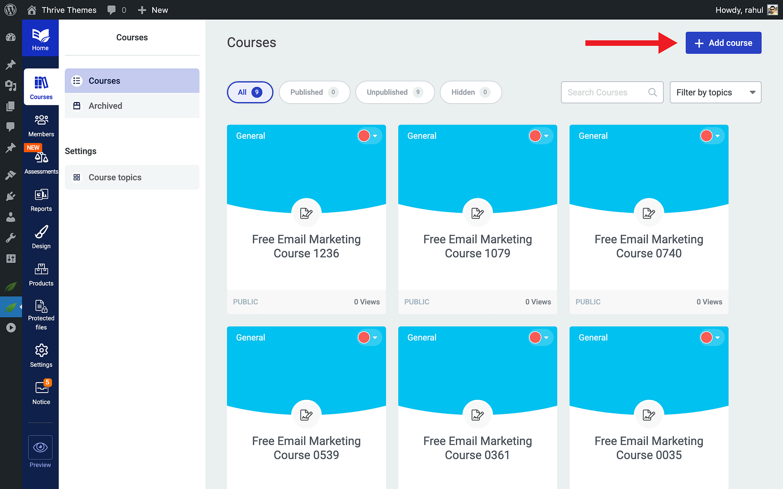The width and height of the screenshot is (783, 489).
Task: Expand the options arrow on Course 0539 card
Action: pos(375,337)
